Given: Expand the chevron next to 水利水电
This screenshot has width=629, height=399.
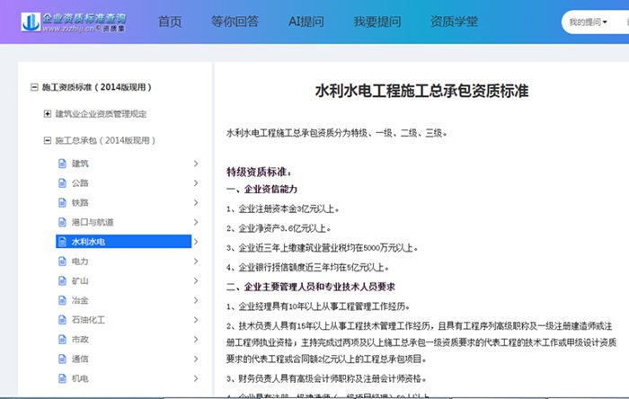Looking at the screenshot, I should (196, 242).
